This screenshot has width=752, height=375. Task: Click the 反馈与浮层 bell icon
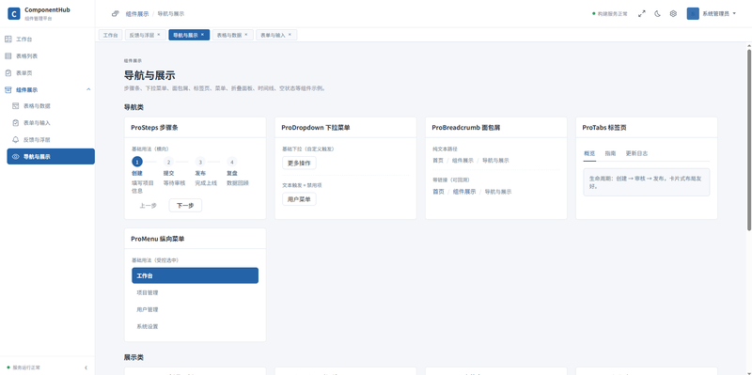tap(15, 139)
